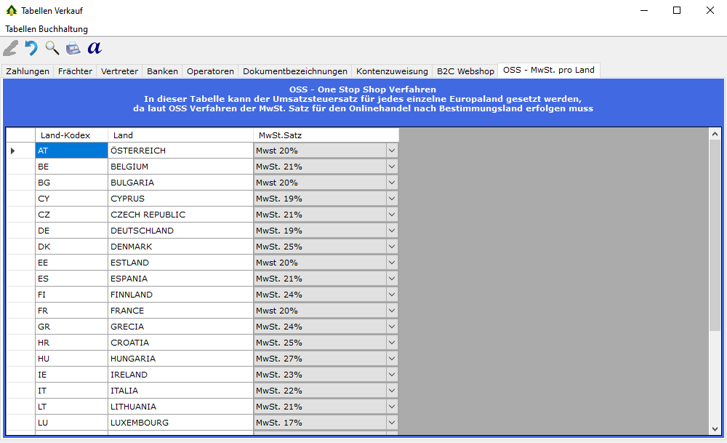Click the ITALIA country name cell
Viewport: 727px width, 443px height.
coord(180,391)
